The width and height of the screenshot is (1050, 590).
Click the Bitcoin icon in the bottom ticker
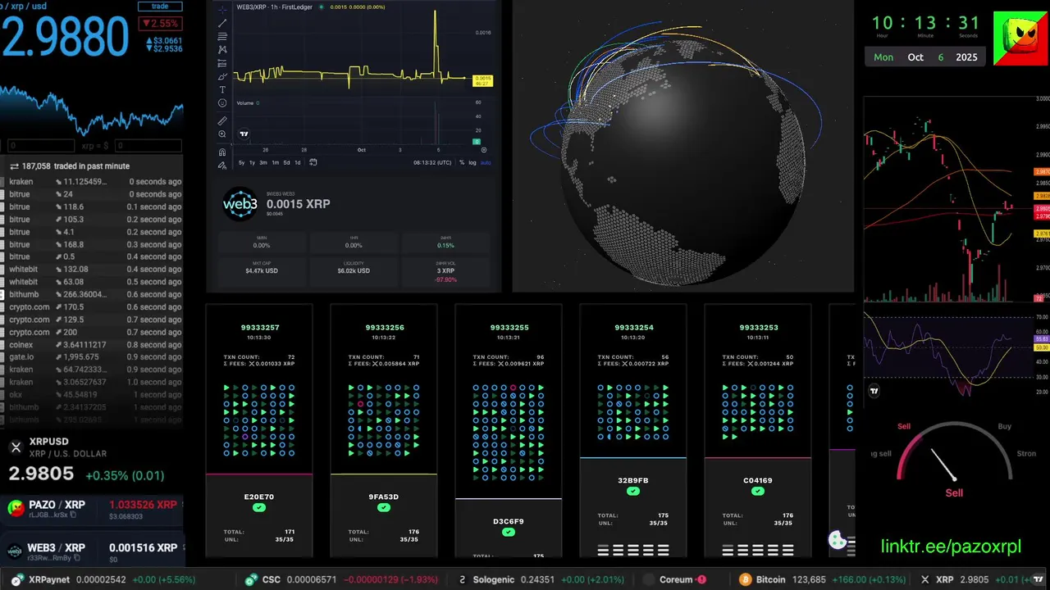coord(746,579)
